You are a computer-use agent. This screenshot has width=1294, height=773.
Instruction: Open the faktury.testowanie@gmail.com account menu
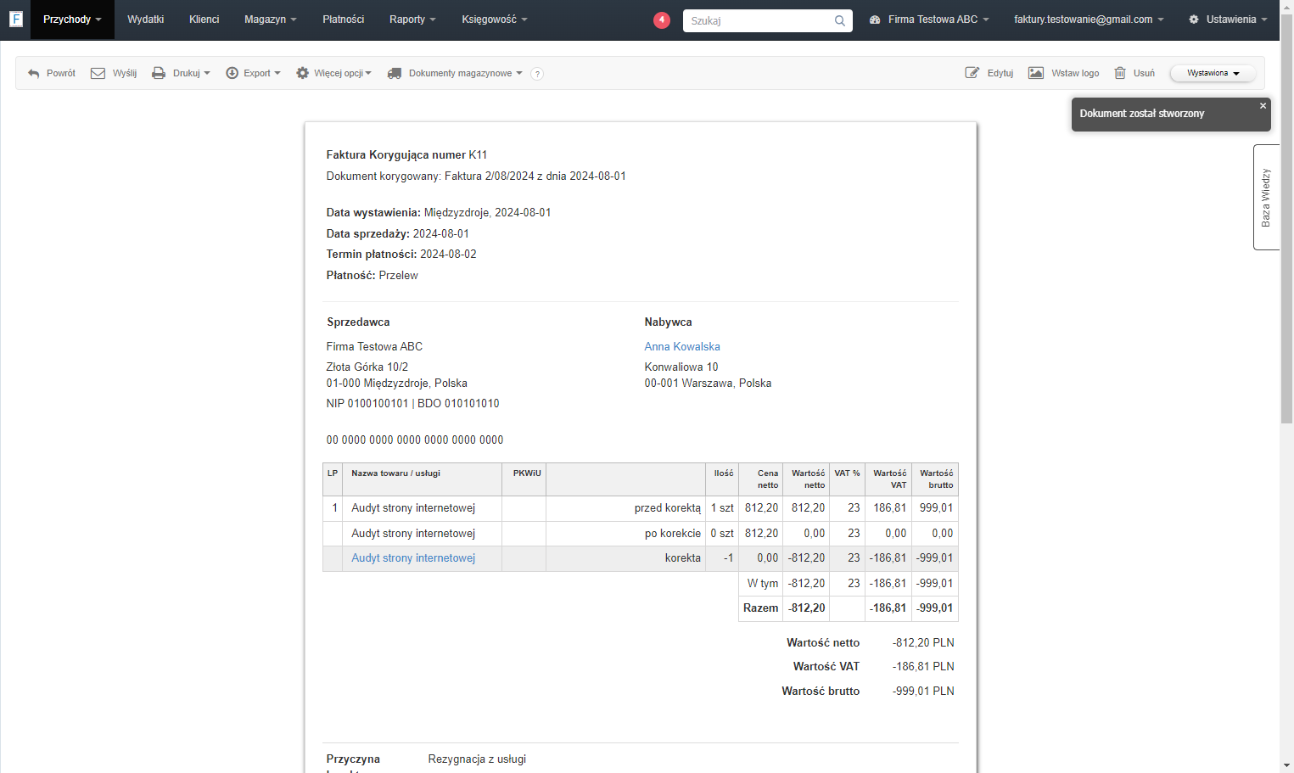coord(1089,20)
